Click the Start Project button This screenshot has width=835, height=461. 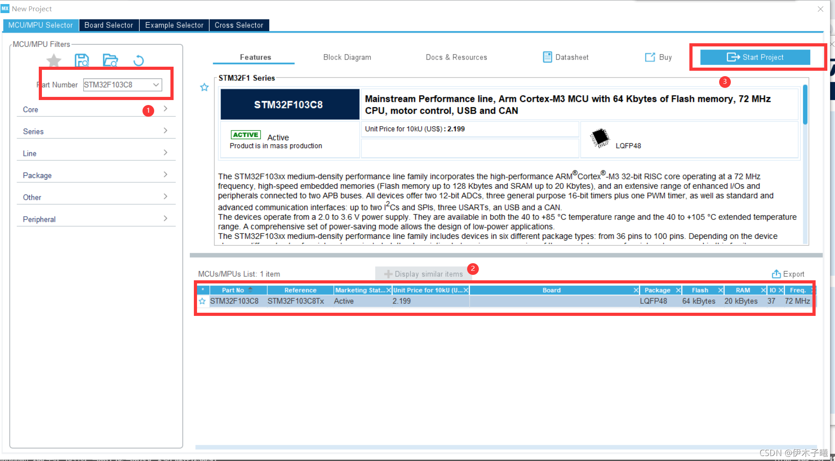(x=755, y=57)
